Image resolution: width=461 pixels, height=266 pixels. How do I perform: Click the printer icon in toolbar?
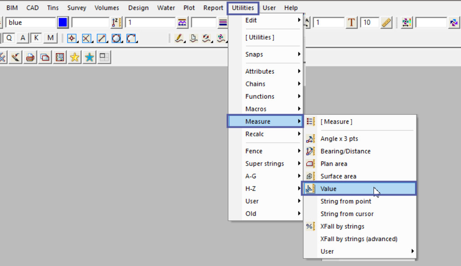tap(31, 57)
